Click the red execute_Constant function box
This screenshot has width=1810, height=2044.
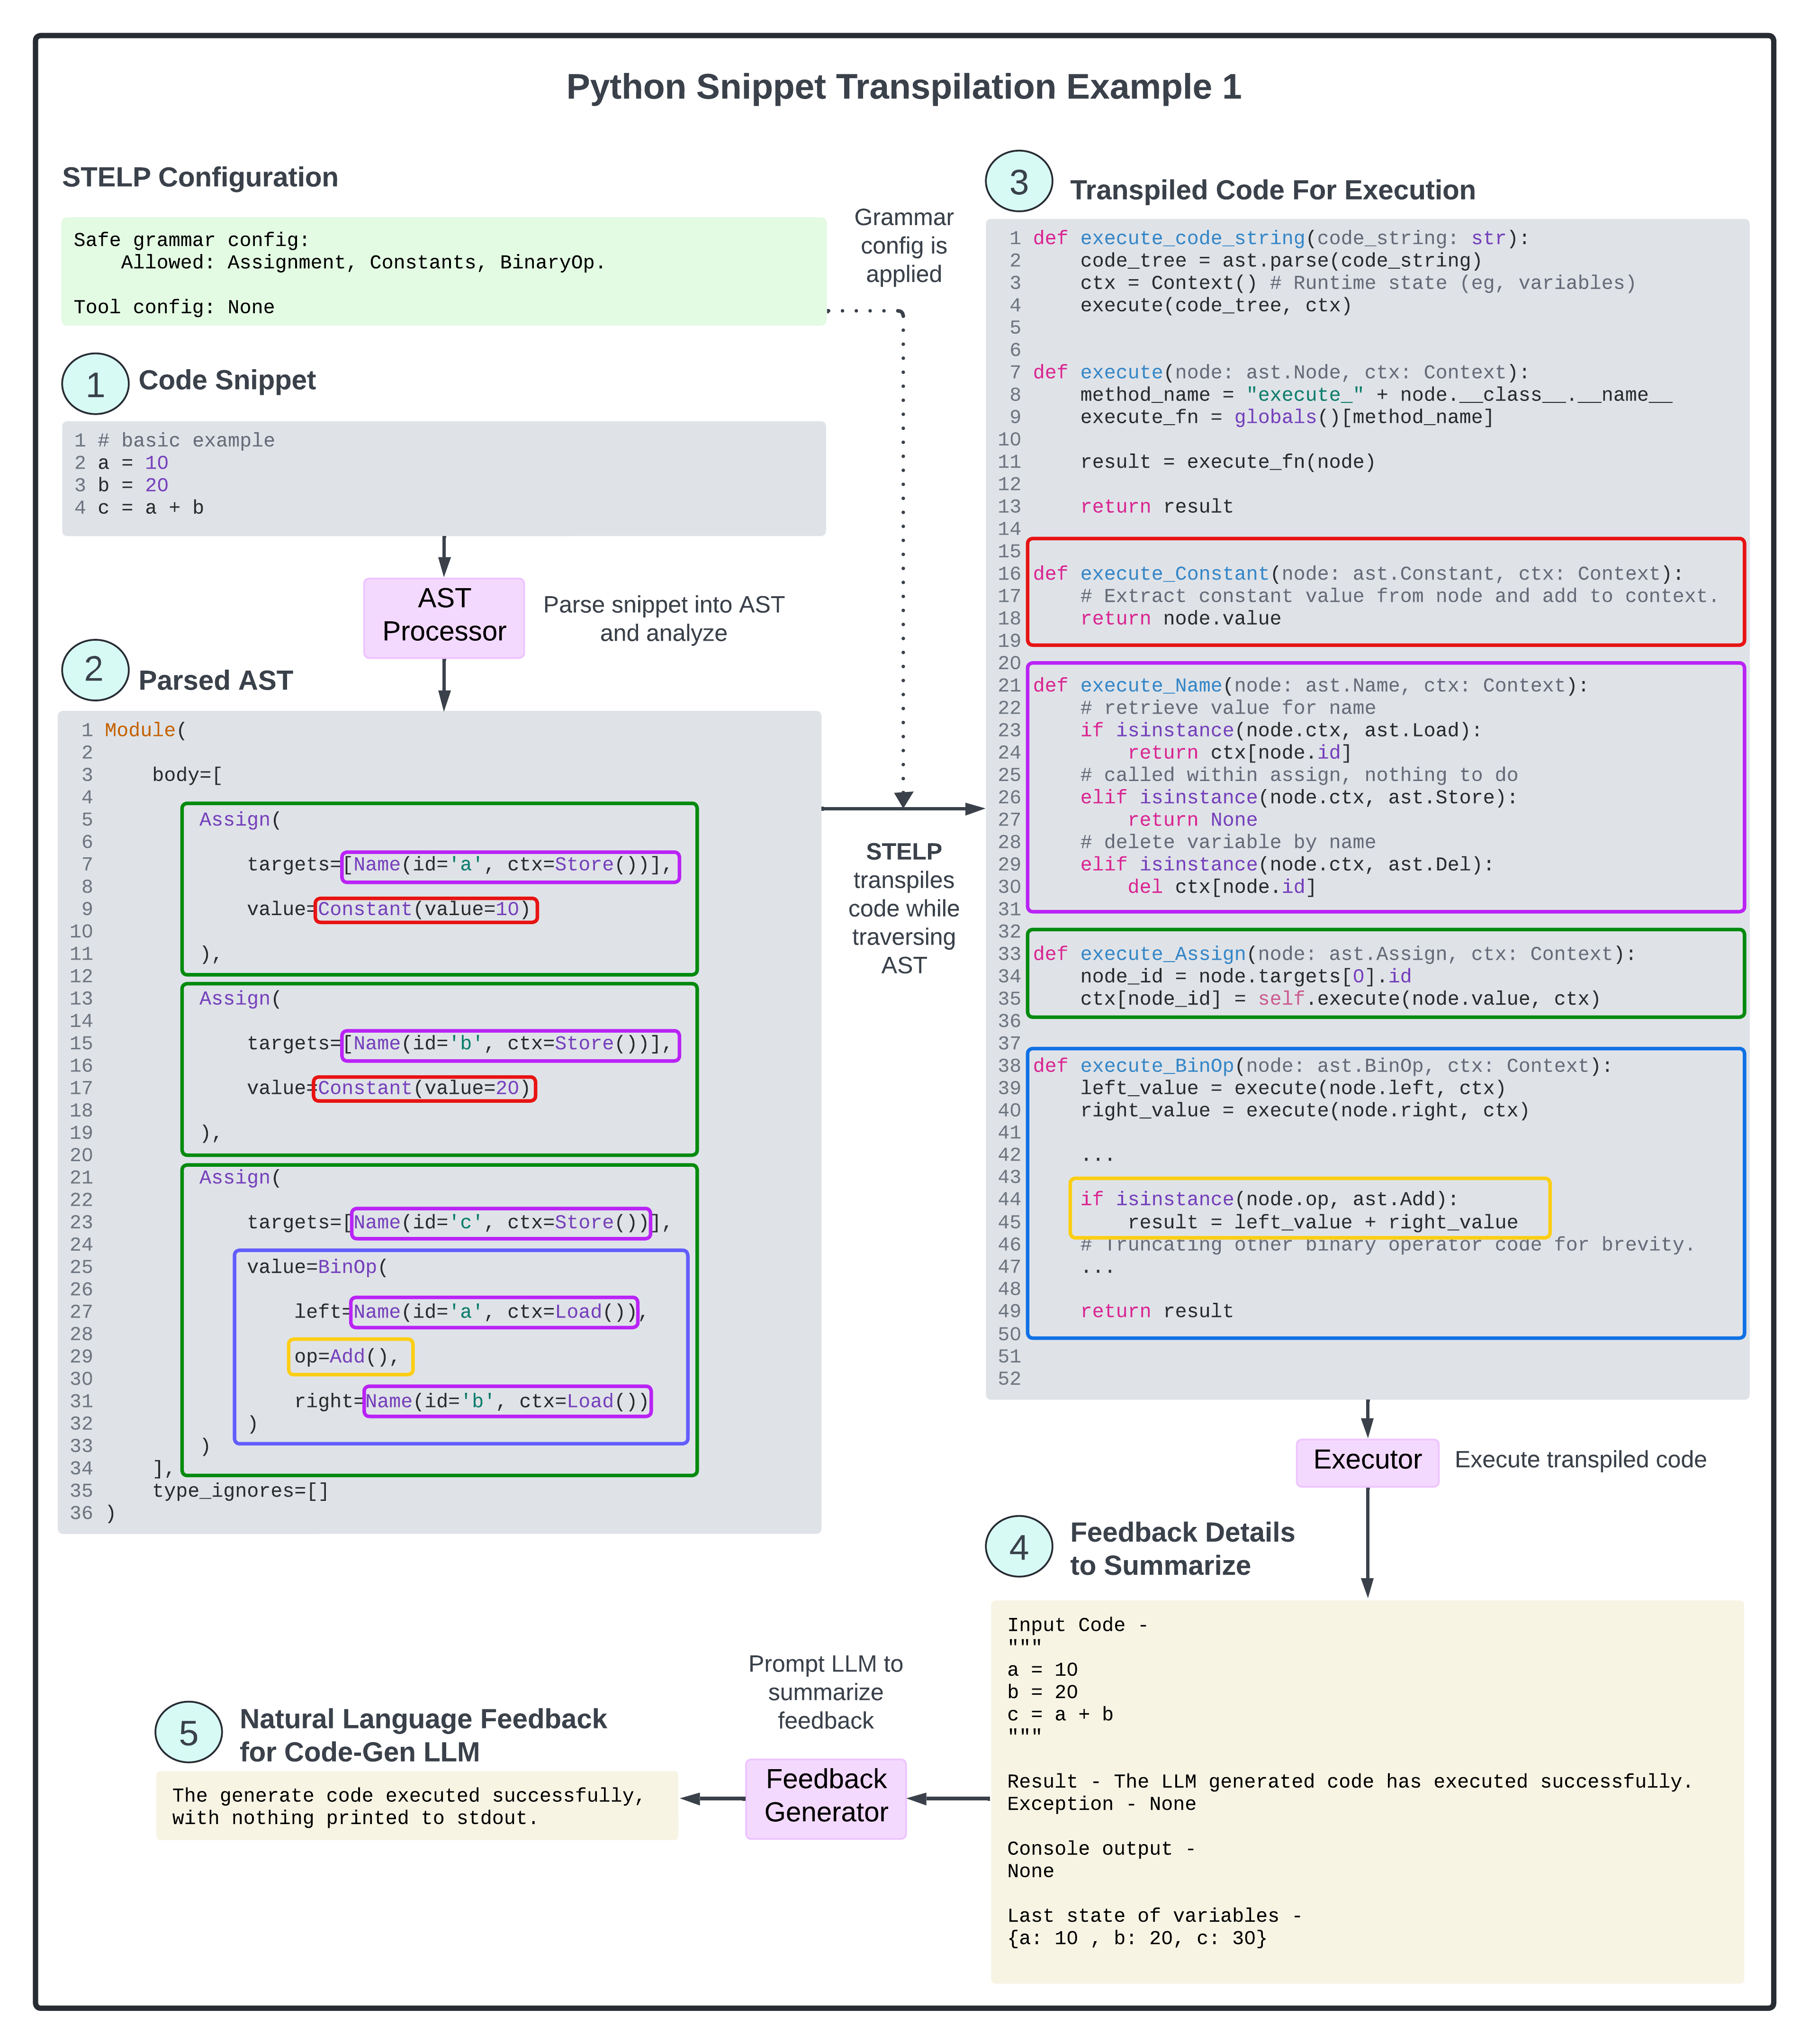tap(1385, 592)
